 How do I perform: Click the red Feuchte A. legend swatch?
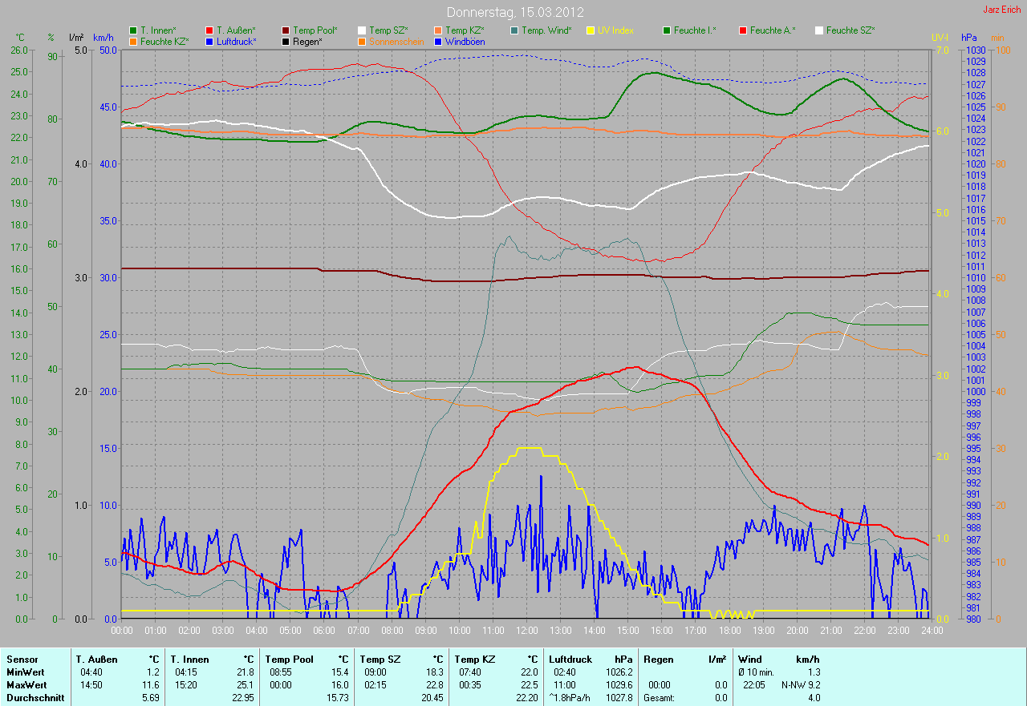click(743, 30)
